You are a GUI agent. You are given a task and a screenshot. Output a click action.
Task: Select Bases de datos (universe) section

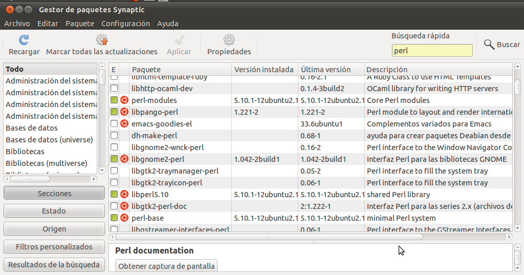click(x=50, y=139)
